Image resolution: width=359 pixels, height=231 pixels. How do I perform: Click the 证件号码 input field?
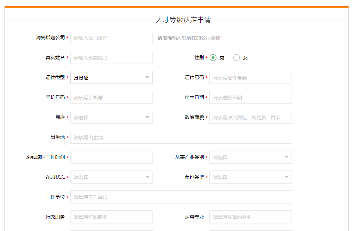point(250,77)
